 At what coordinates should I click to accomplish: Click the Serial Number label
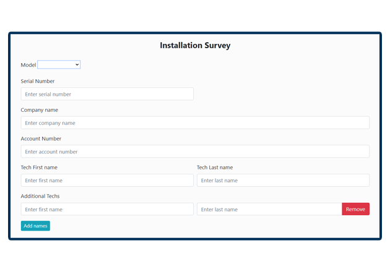pyautogui.click(x=38, y=81)
